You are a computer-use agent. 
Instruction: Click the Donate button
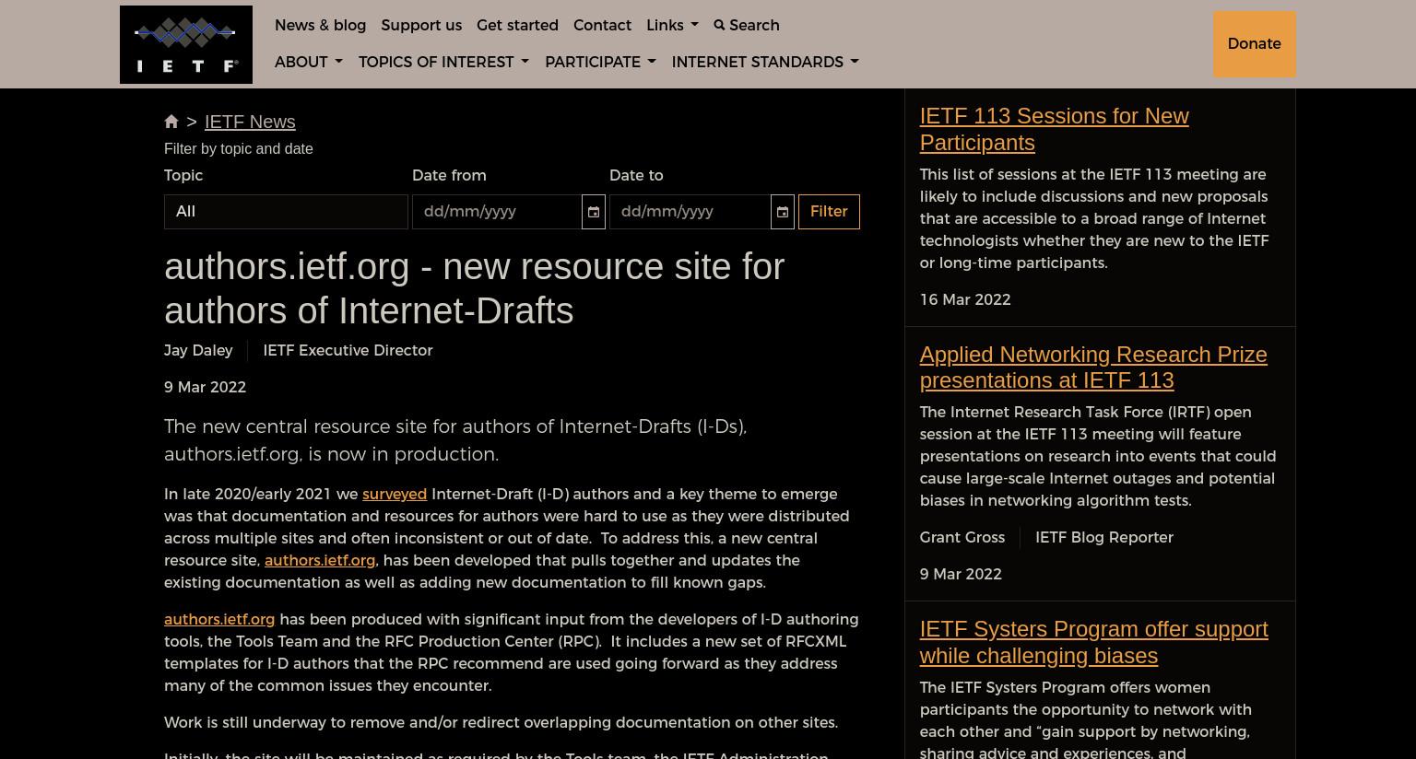coord(1254,44)
